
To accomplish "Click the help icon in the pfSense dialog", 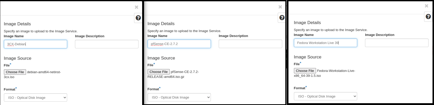I will tap(282, 18).
